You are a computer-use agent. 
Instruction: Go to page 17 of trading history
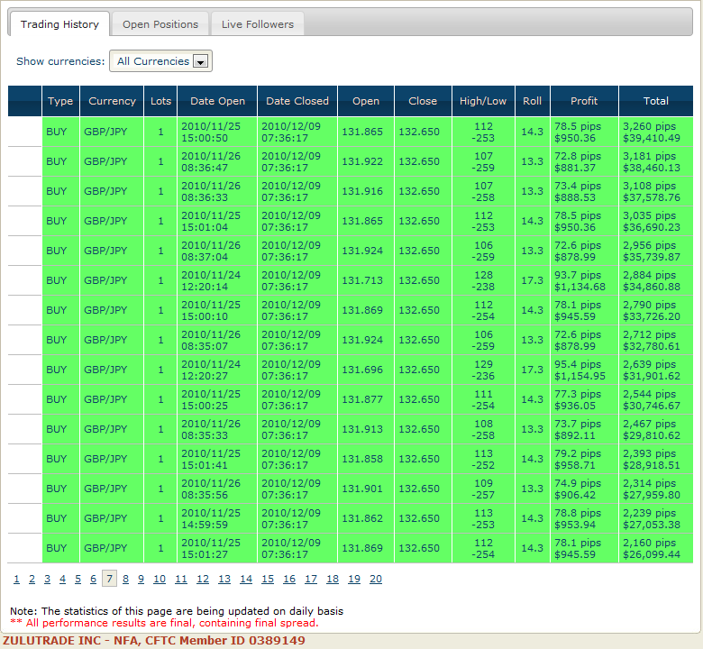(x=311, y=579)
